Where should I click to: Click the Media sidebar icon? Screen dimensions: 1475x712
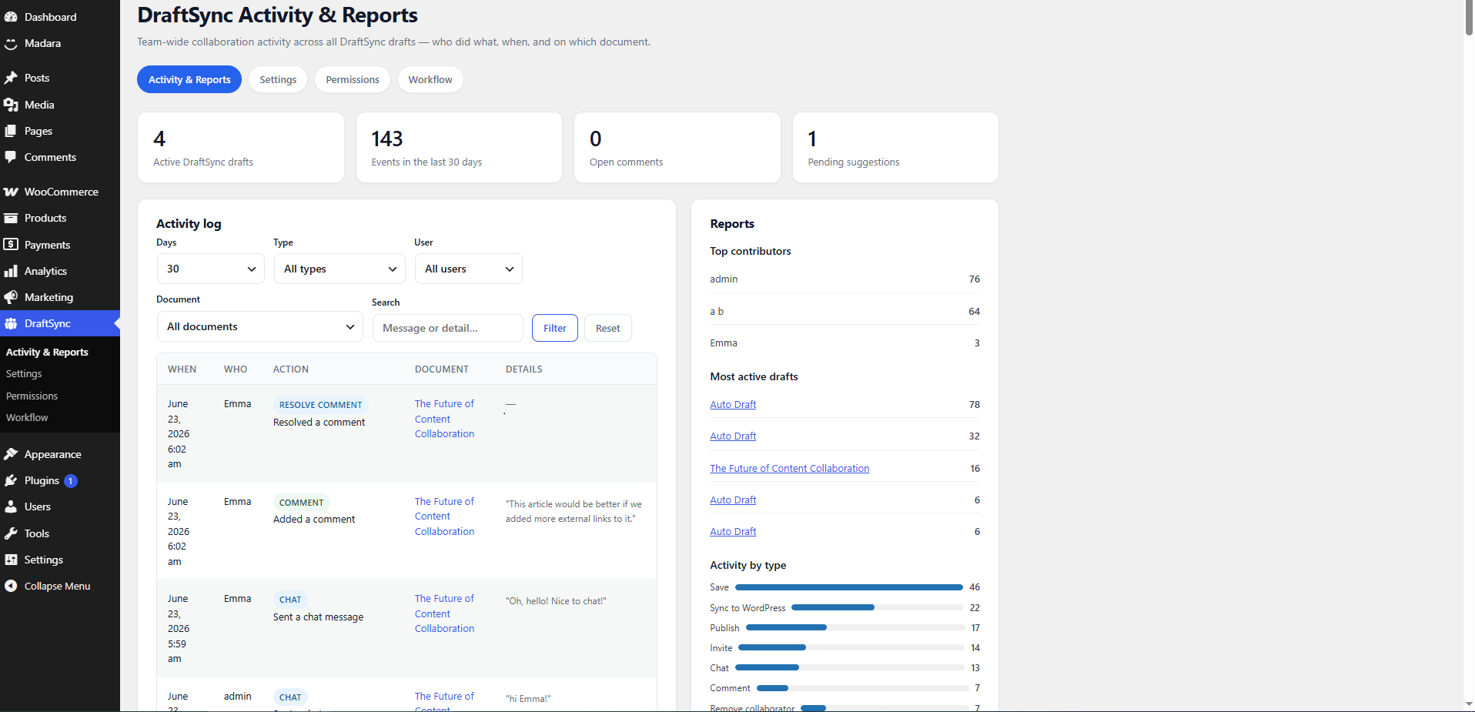[11, 105]
